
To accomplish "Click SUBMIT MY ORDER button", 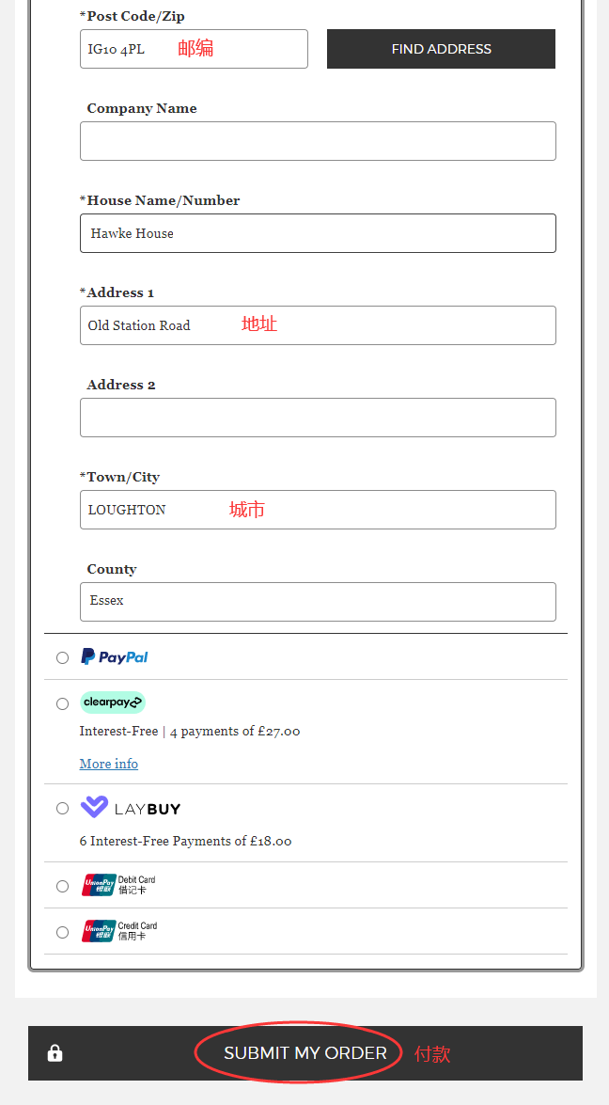I will (x=305, y=1053).
